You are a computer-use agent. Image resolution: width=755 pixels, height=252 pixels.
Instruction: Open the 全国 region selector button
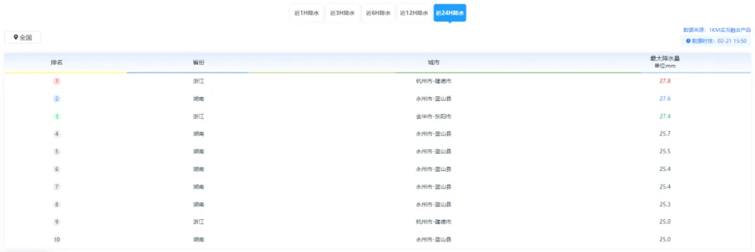point(22,38)
